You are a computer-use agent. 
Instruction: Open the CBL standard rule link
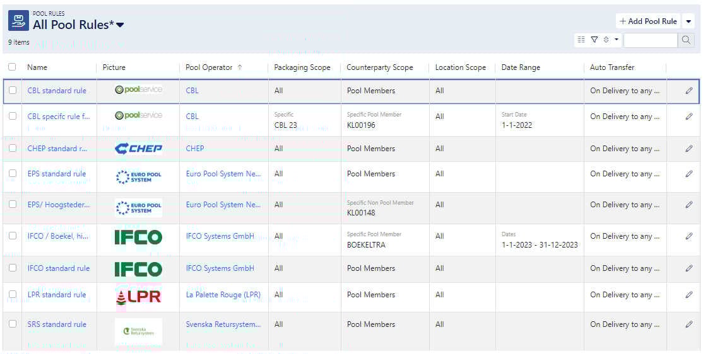click(x=57, y=91)
